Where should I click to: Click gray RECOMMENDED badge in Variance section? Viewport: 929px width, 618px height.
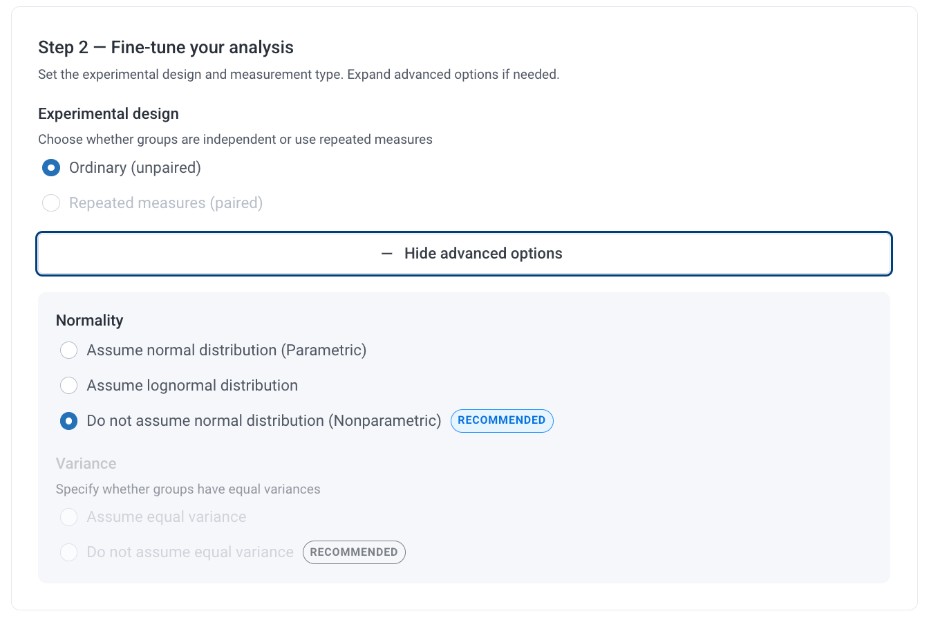(354, 552)
